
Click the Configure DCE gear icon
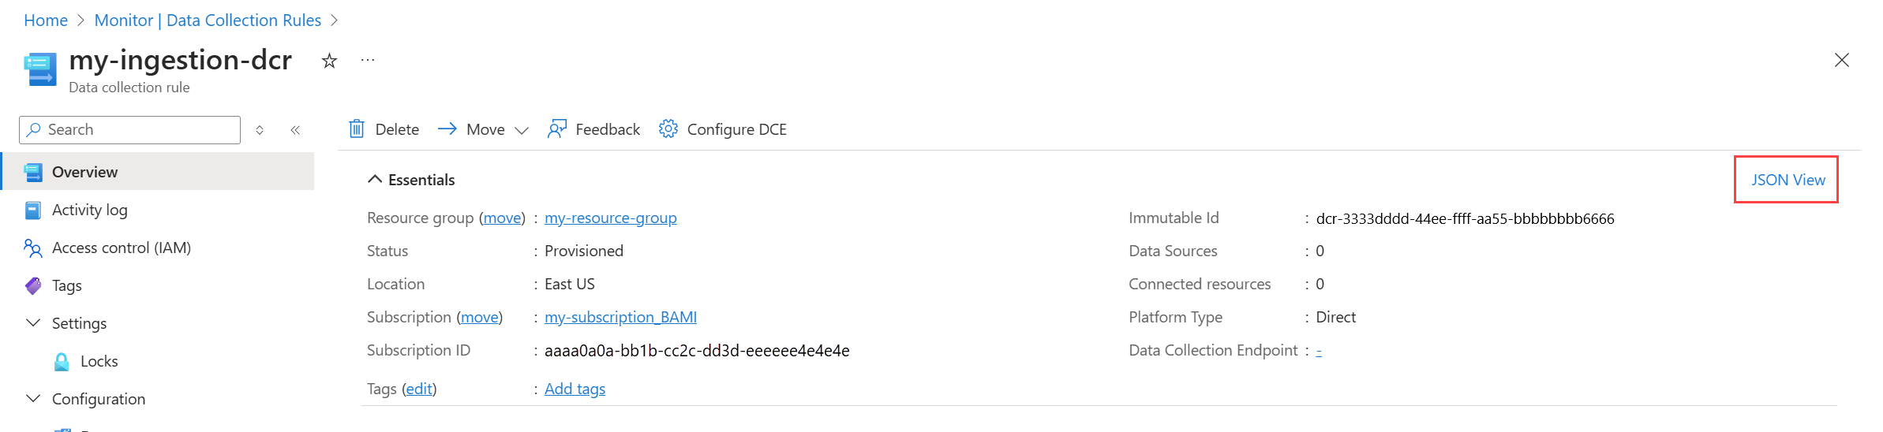click(668, 128)
